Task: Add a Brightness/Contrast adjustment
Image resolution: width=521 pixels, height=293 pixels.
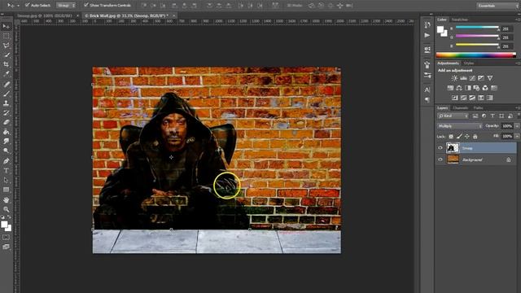Action: click(x=454, y=78)
